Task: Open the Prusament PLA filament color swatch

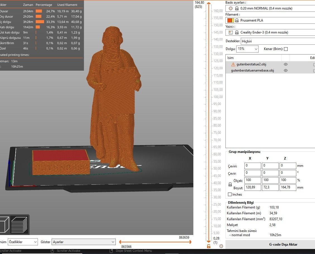Action: coord(231,20)
